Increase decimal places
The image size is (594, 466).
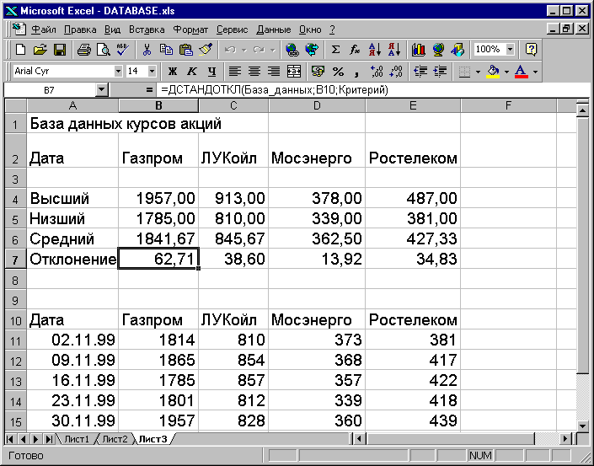377,72
